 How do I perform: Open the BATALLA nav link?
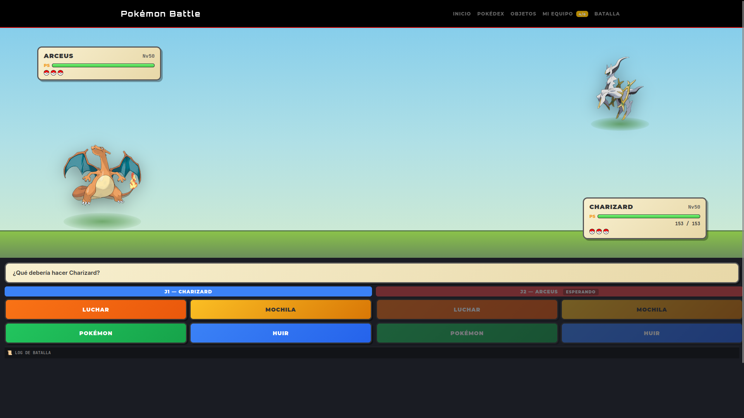pos(607,14)
